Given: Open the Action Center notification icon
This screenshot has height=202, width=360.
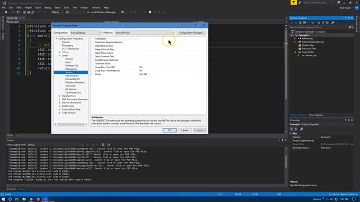Looking at the screenshot, I should 354,199.
